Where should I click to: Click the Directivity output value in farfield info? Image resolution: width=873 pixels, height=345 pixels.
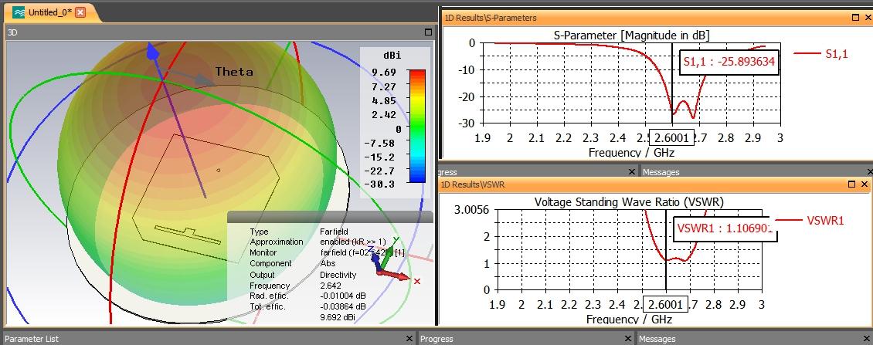click(x=338, y=274)
